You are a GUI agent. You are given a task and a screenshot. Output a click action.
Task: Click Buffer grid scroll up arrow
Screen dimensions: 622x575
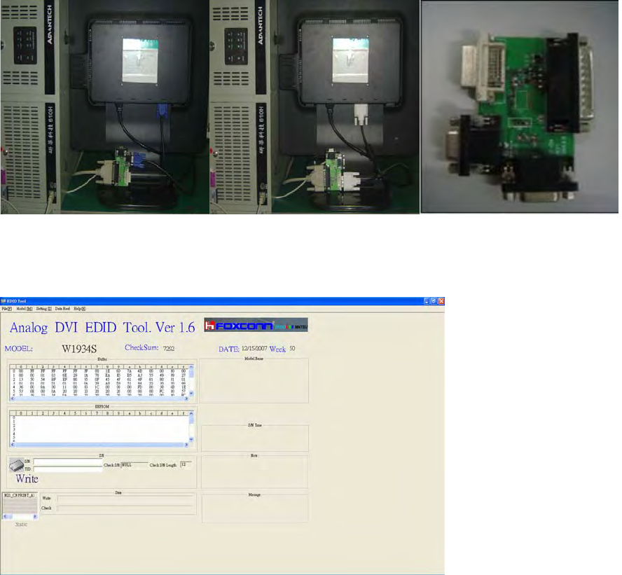pos(192,368)
